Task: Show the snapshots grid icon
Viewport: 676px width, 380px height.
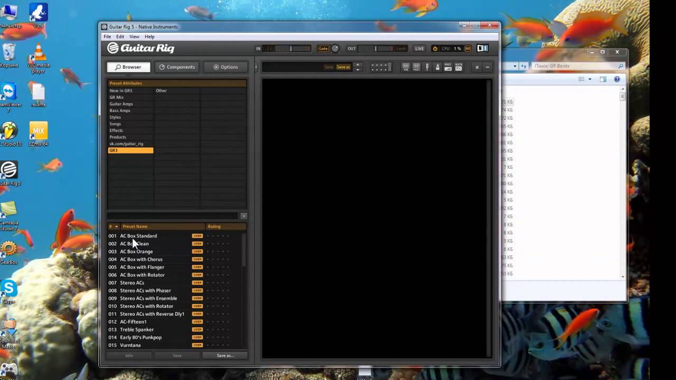Action: [x=380, y=67]
